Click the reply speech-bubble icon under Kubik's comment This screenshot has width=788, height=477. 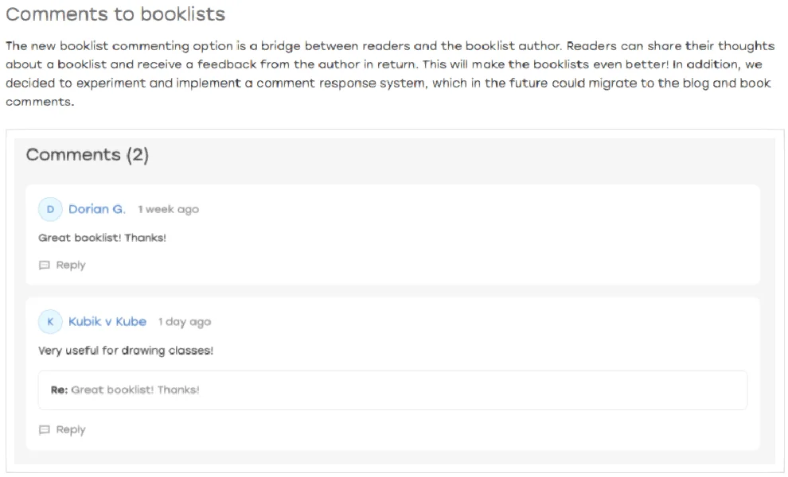pos(45,430)
